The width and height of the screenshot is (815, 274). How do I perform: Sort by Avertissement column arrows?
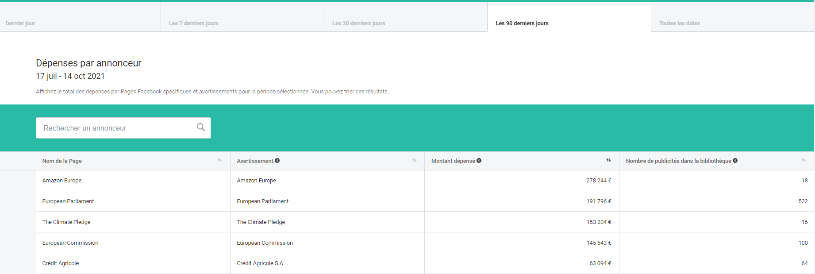point(414,160)
